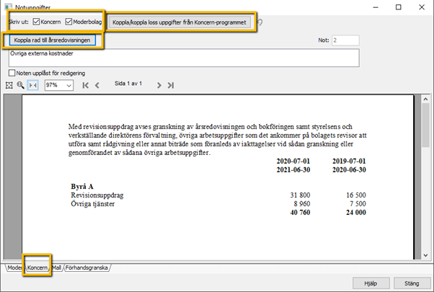Open the Hjälp button

[x=371, y=283]
